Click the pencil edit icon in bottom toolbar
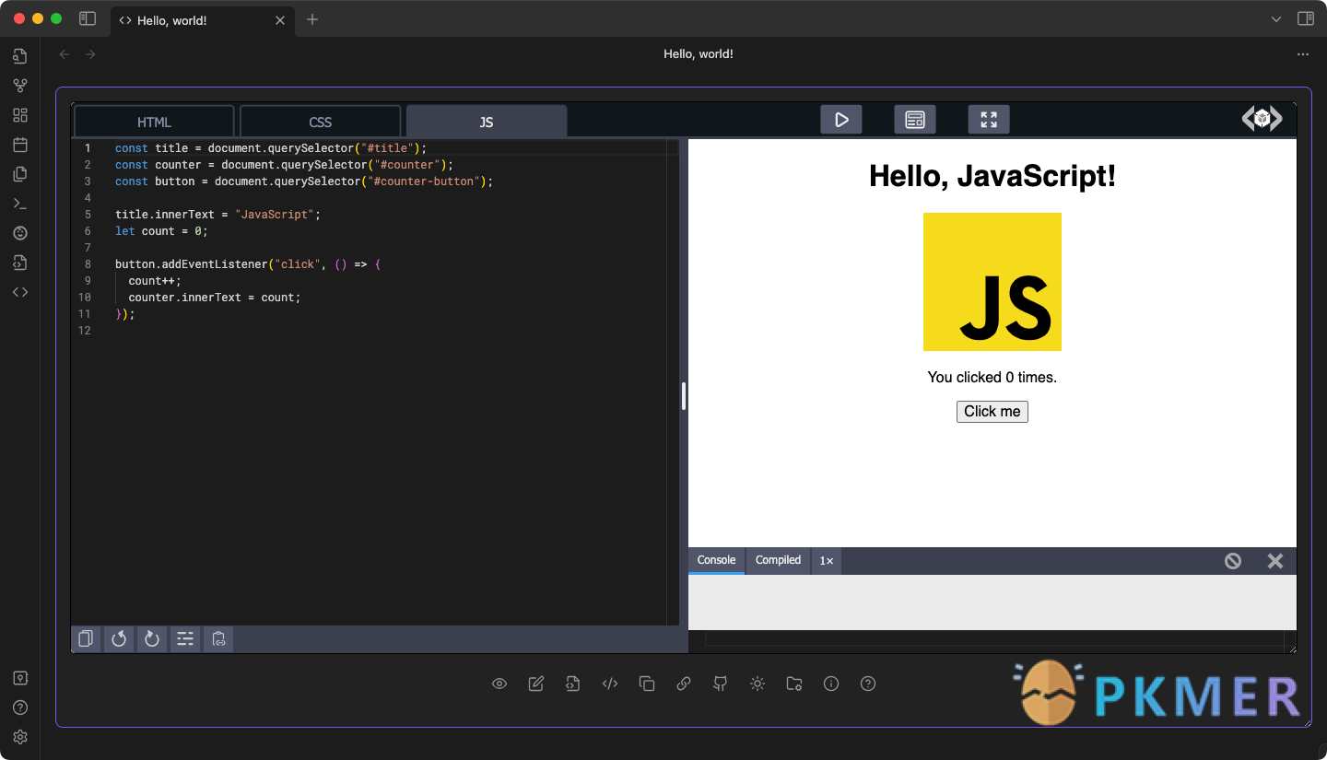Screen dimensions: 1327x760 tap(536, 684)
